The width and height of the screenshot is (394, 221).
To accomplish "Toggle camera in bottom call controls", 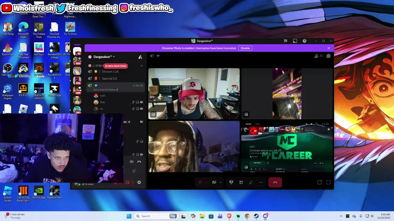I will 214,182.
